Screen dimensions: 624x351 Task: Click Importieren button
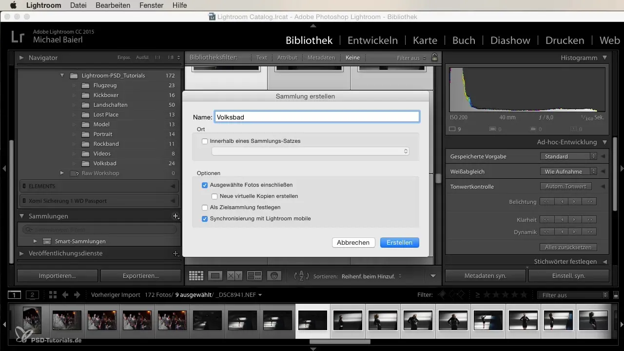58,275
